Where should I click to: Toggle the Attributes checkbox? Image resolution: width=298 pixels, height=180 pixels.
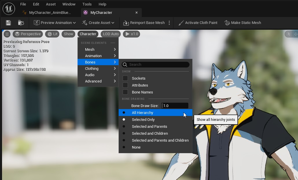[x=125, y=85]
